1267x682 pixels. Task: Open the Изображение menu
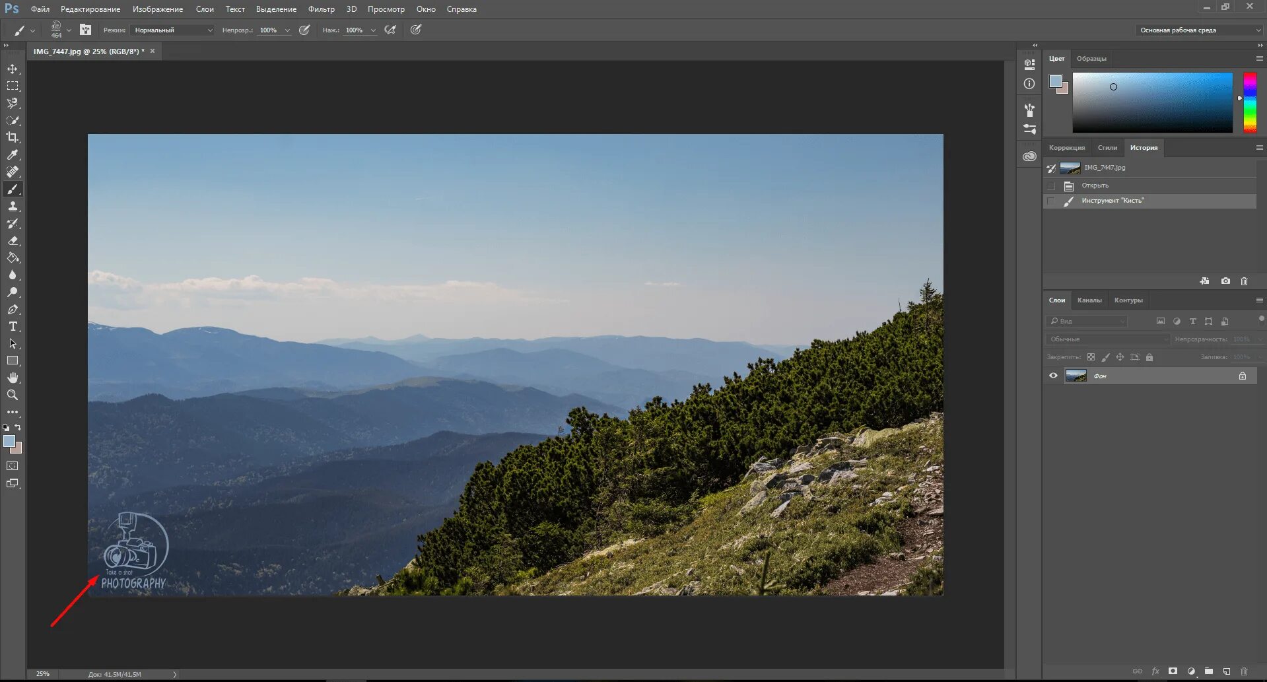(158, 9)
